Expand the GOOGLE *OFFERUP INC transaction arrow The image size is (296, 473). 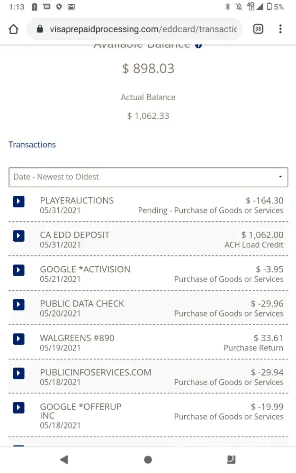pyautogui.click(x=18, y=407)
